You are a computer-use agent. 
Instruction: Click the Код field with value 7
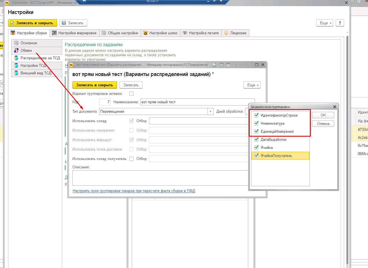[x=105, y=102]
